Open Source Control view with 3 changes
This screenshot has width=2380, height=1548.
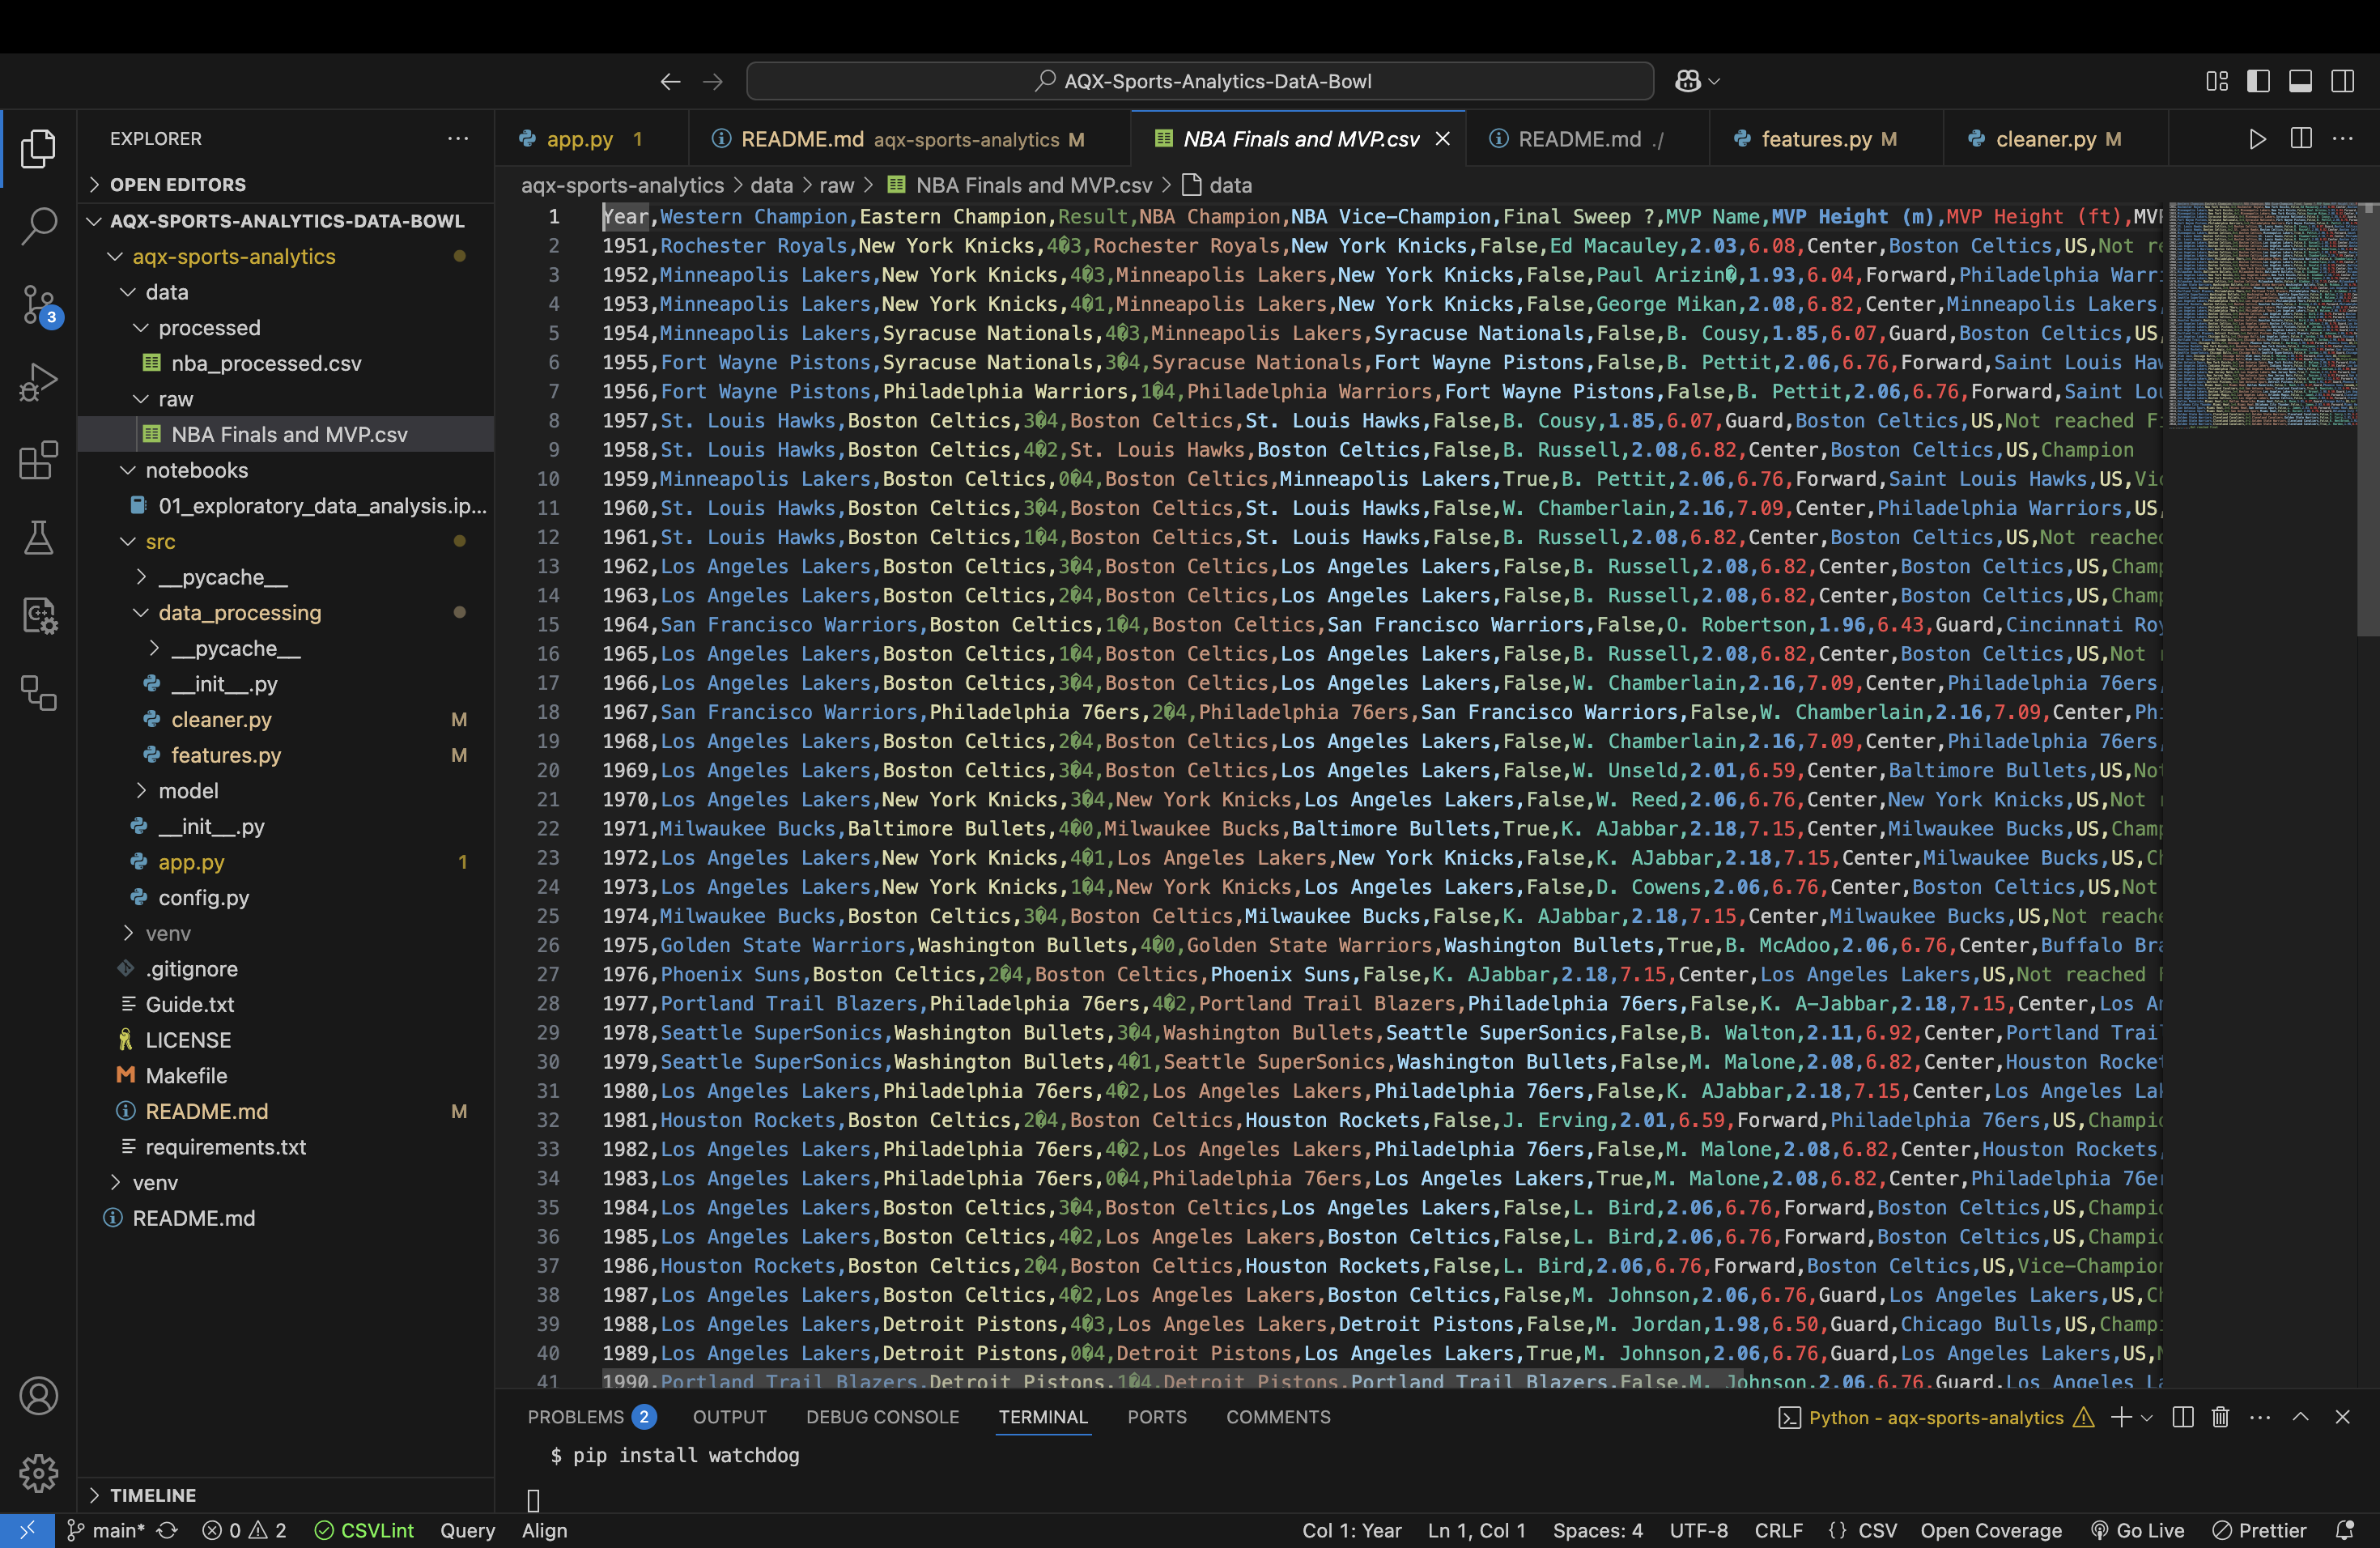tap(38, 304)
